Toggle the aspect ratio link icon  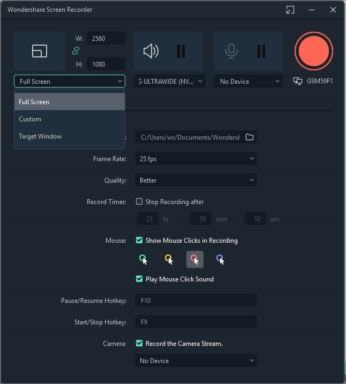(76, 51)
